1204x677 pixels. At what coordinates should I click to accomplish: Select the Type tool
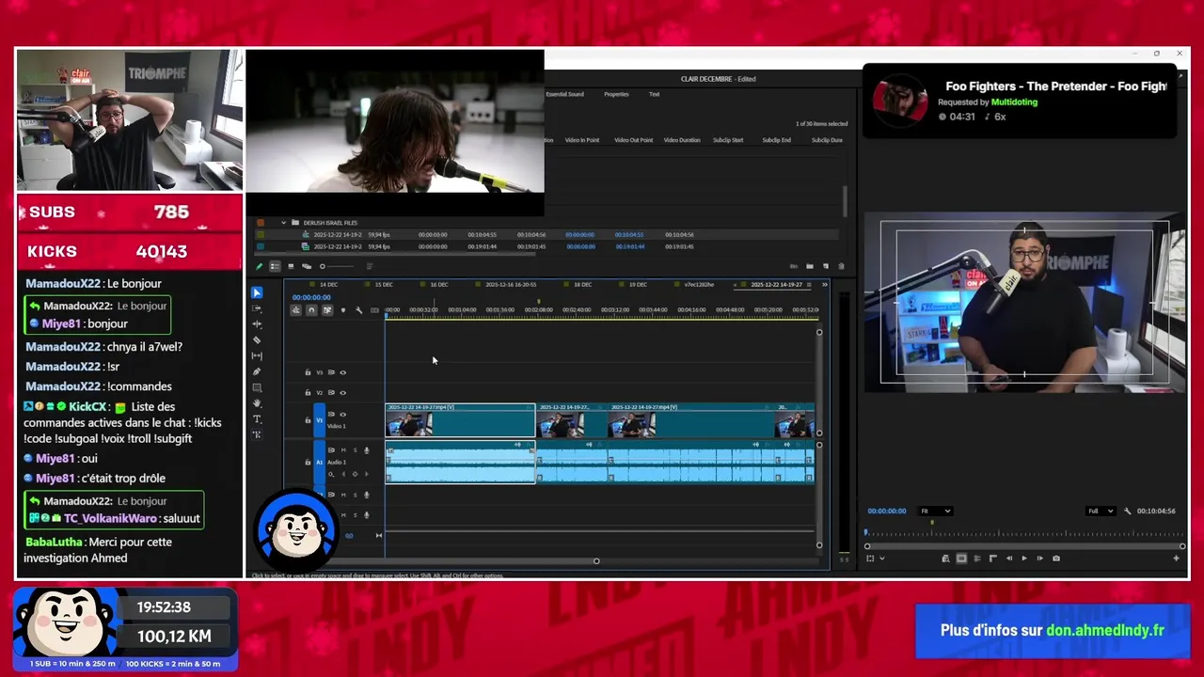click(257, 419)
